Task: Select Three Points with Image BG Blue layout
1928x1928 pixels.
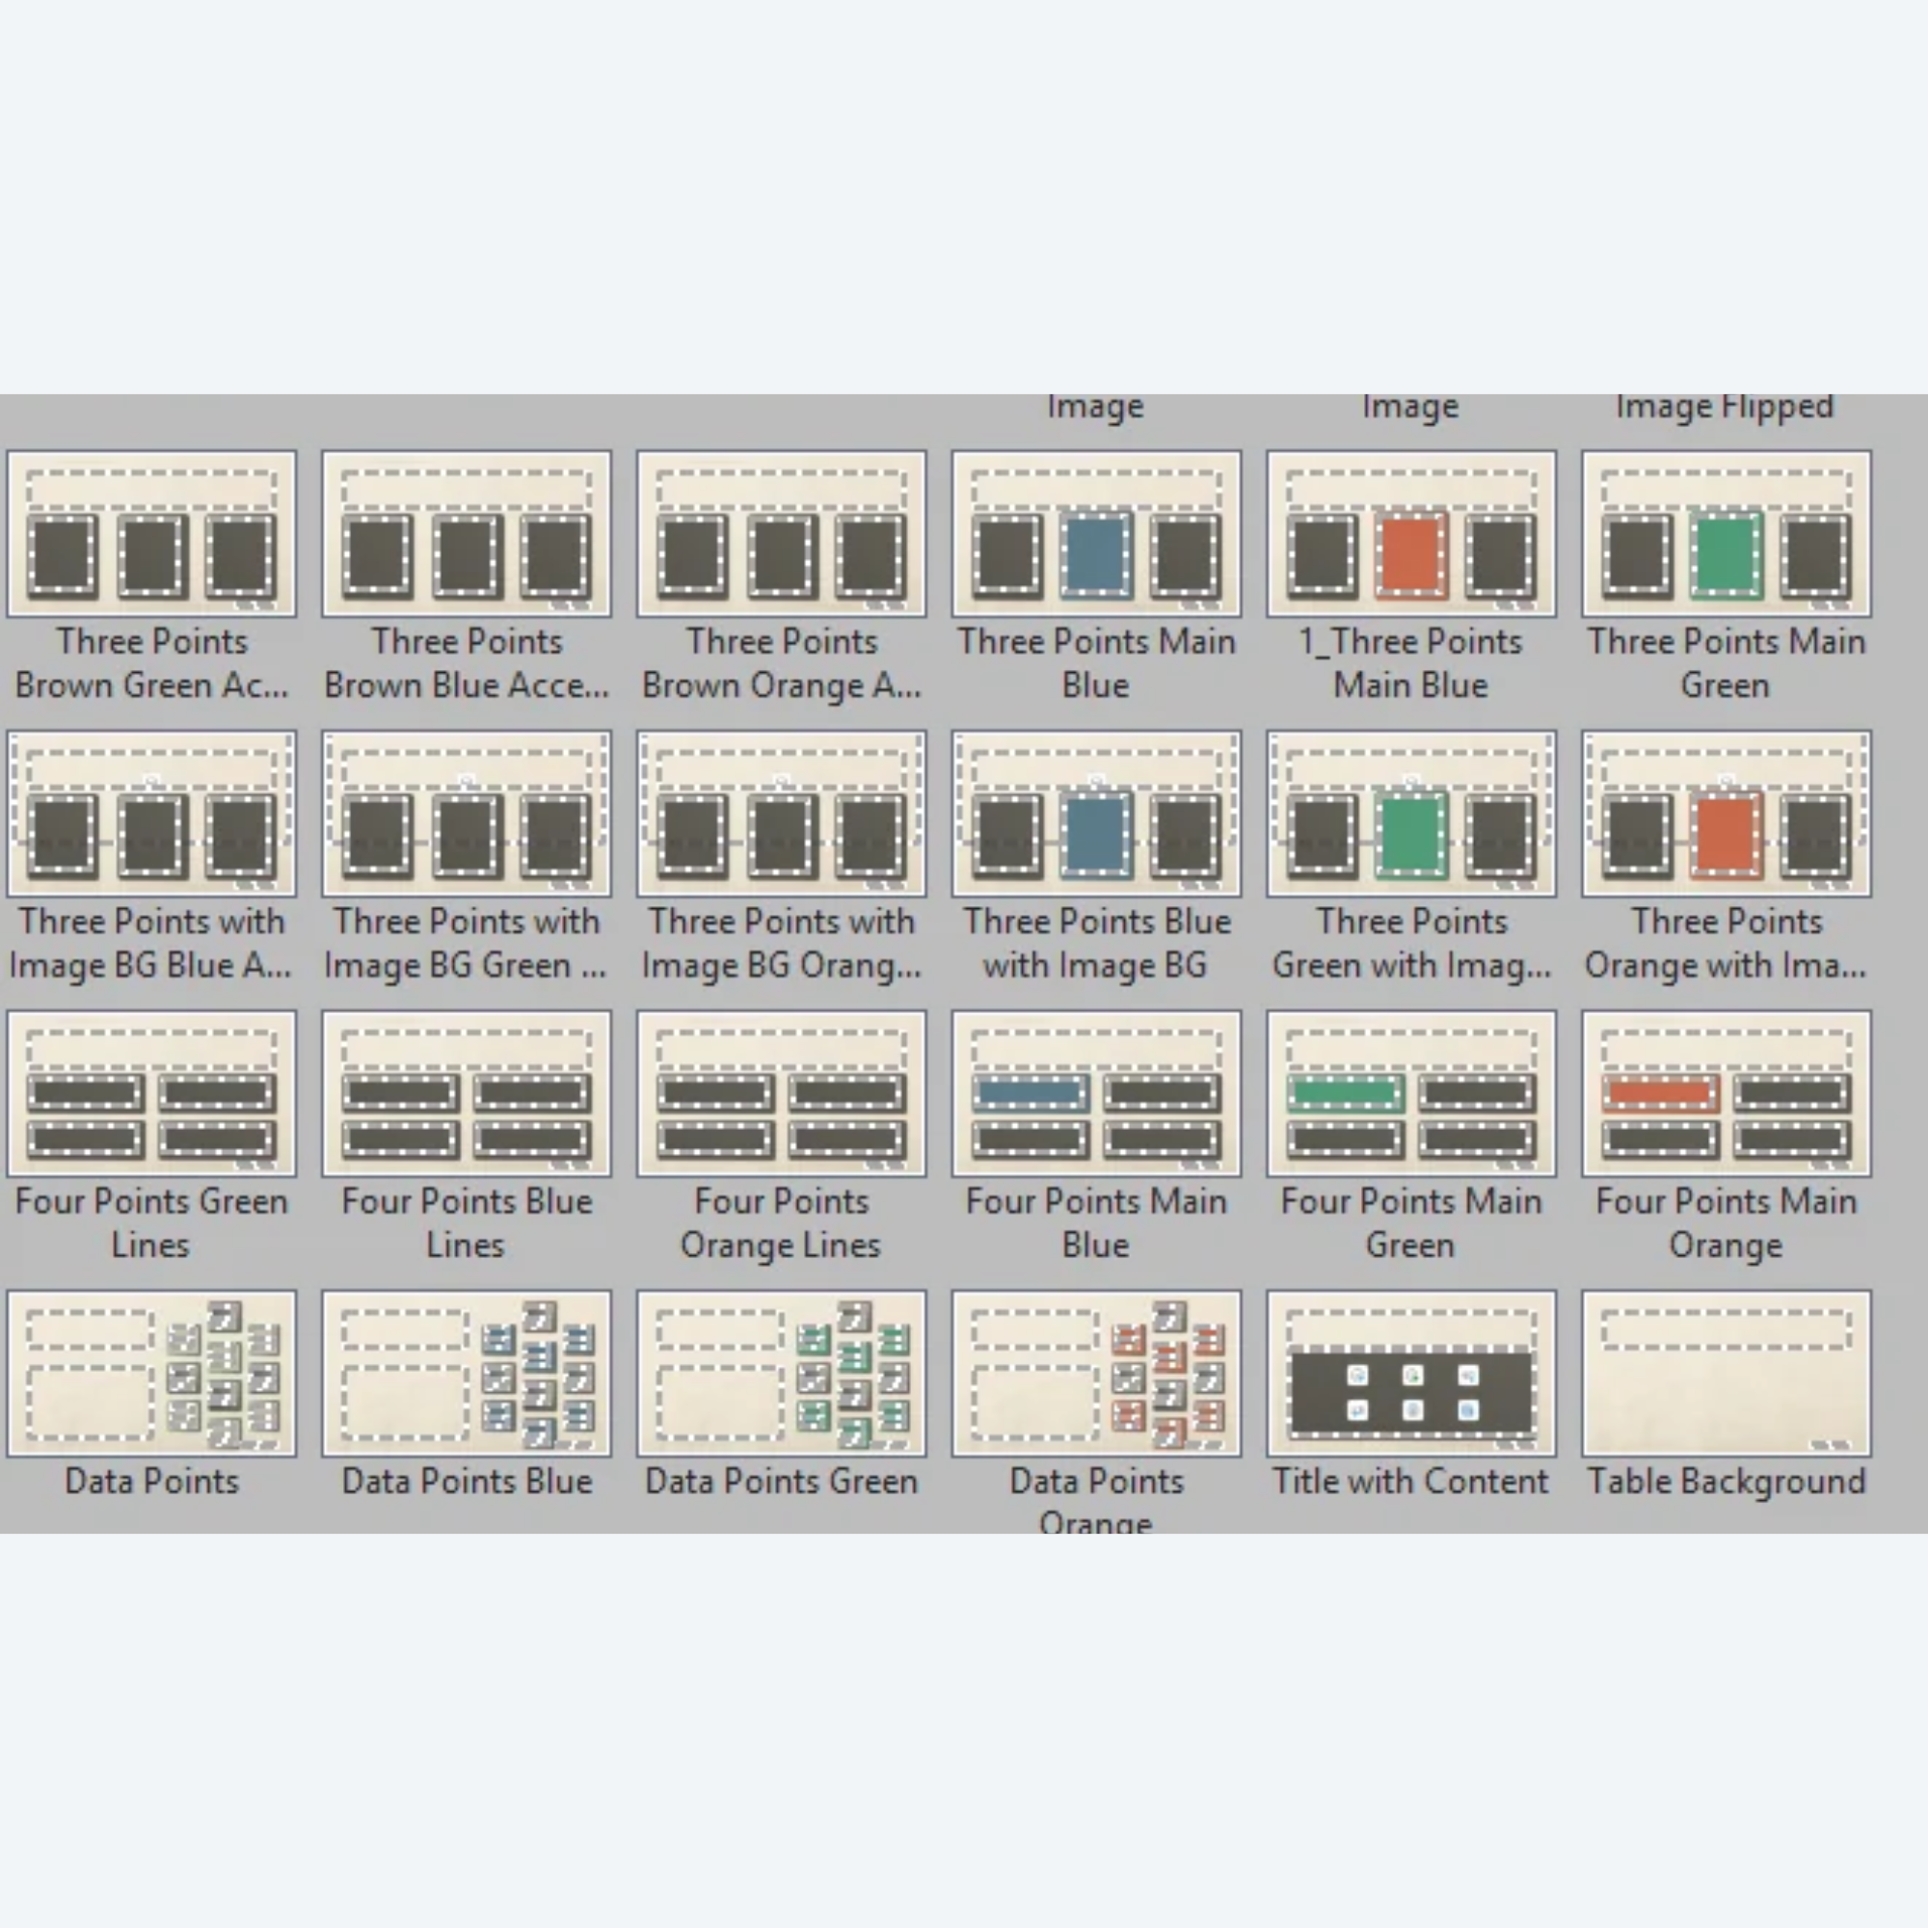Action: coord(151,814)
